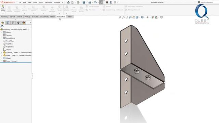Screen dimensions: 219x123
Task: Expand more manager tabs chevron
Action: pyautogui.click(x=30, y=23)
